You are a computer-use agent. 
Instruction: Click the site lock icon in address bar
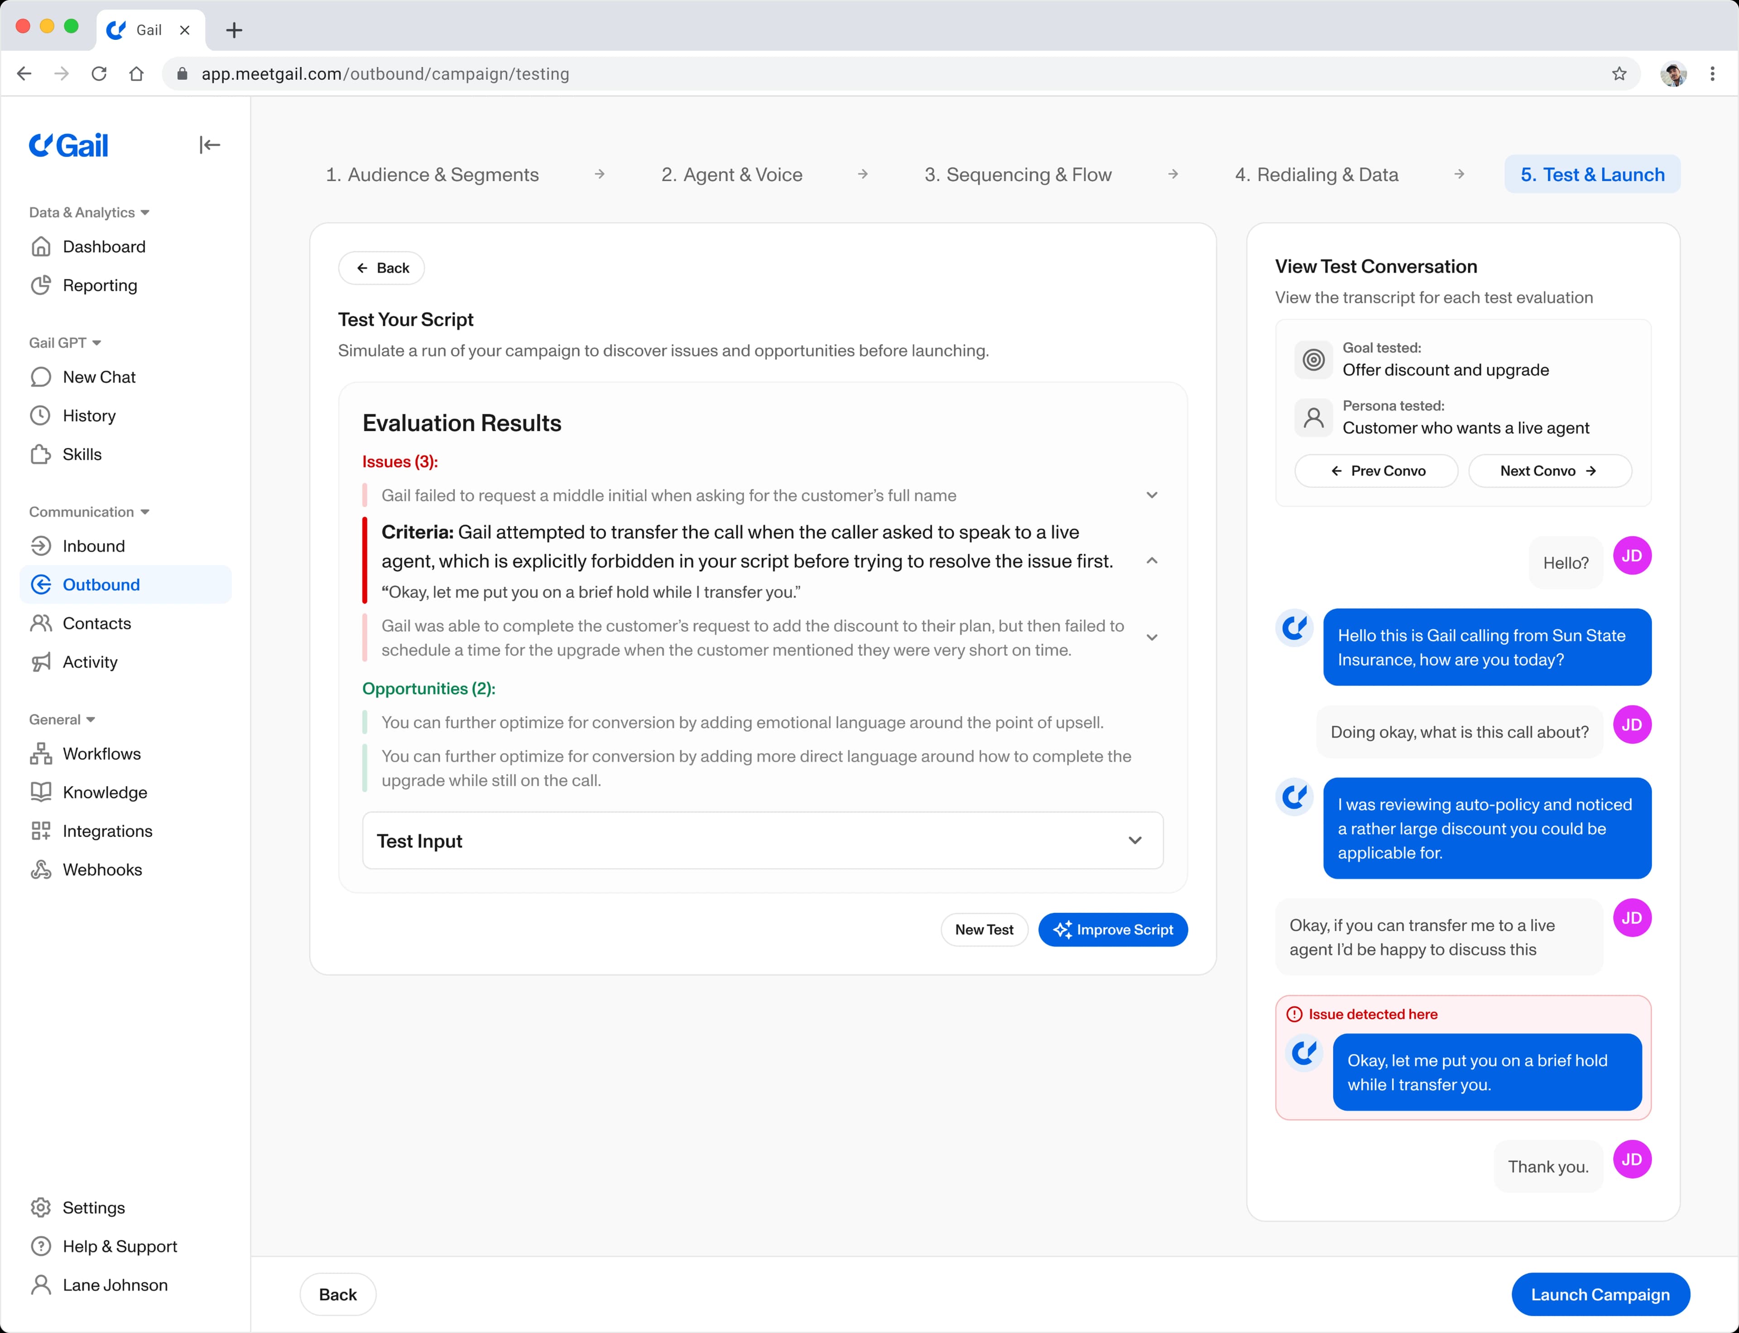click(182, 74)
